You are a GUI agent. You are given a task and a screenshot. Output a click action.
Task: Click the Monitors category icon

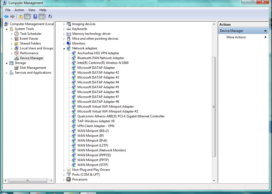coord(69,43)
